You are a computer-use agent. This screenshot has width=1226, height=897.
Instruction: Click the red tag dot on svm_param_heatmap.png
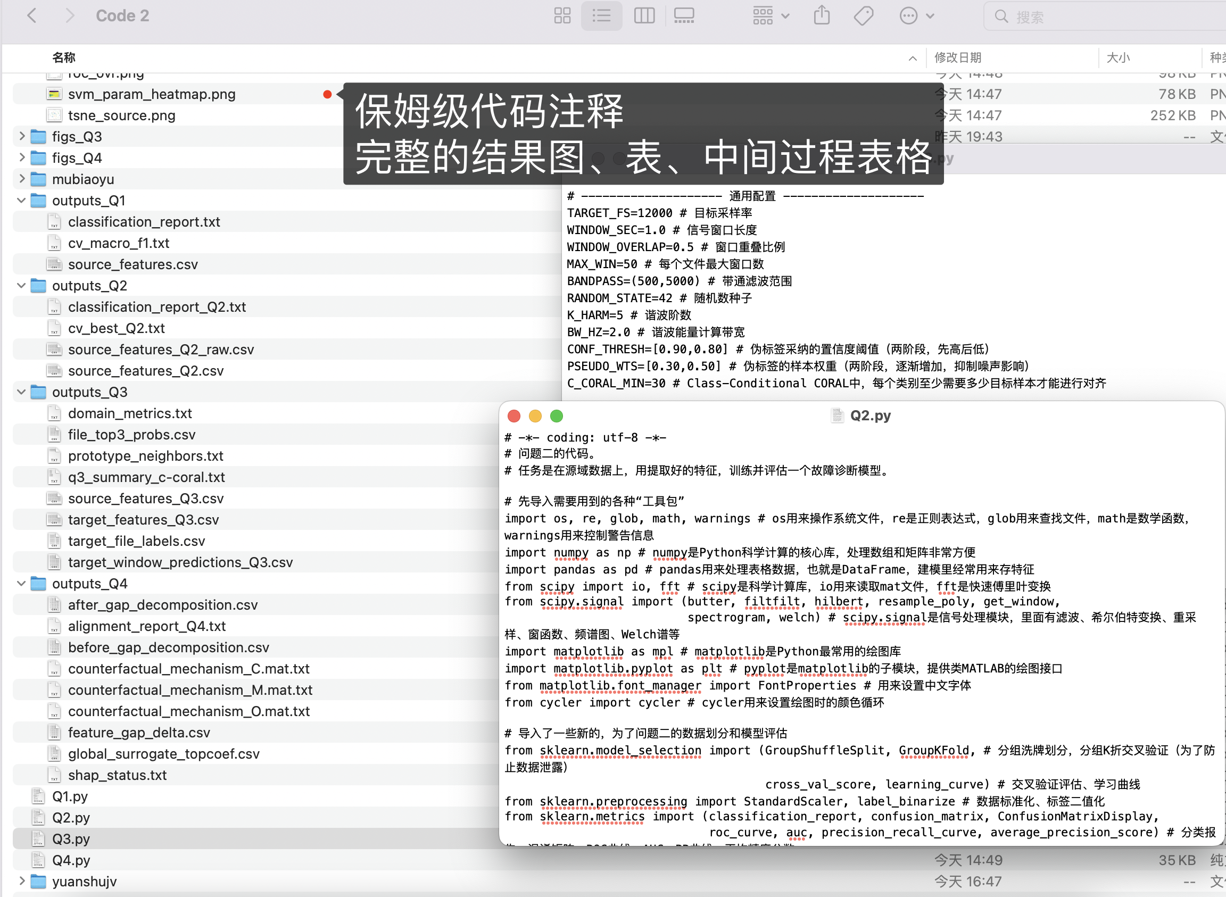[327, 95]
